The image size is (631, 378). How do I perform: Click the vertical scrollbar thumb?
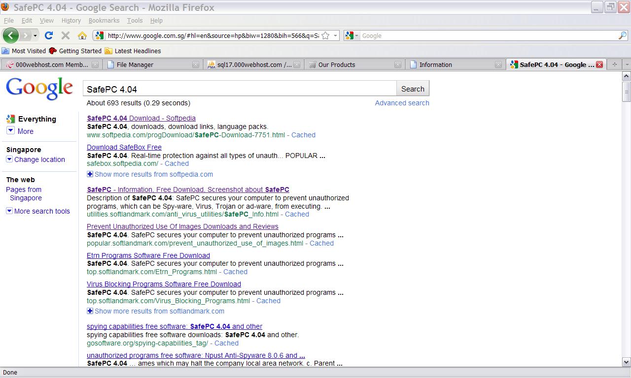[627, 92]
